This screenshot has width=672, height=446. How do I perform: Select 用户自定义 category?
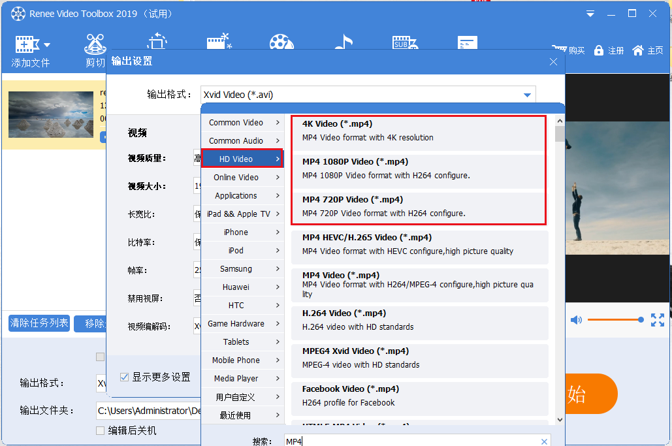(x=242, y=397)
